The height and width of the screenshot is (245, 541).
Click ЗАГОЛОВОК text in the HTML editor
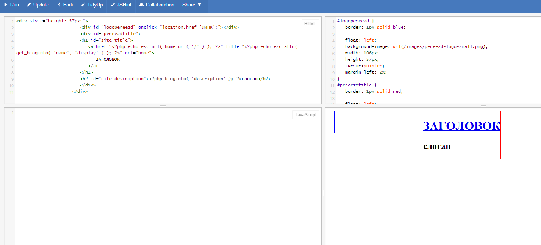(x=108, y=59)
